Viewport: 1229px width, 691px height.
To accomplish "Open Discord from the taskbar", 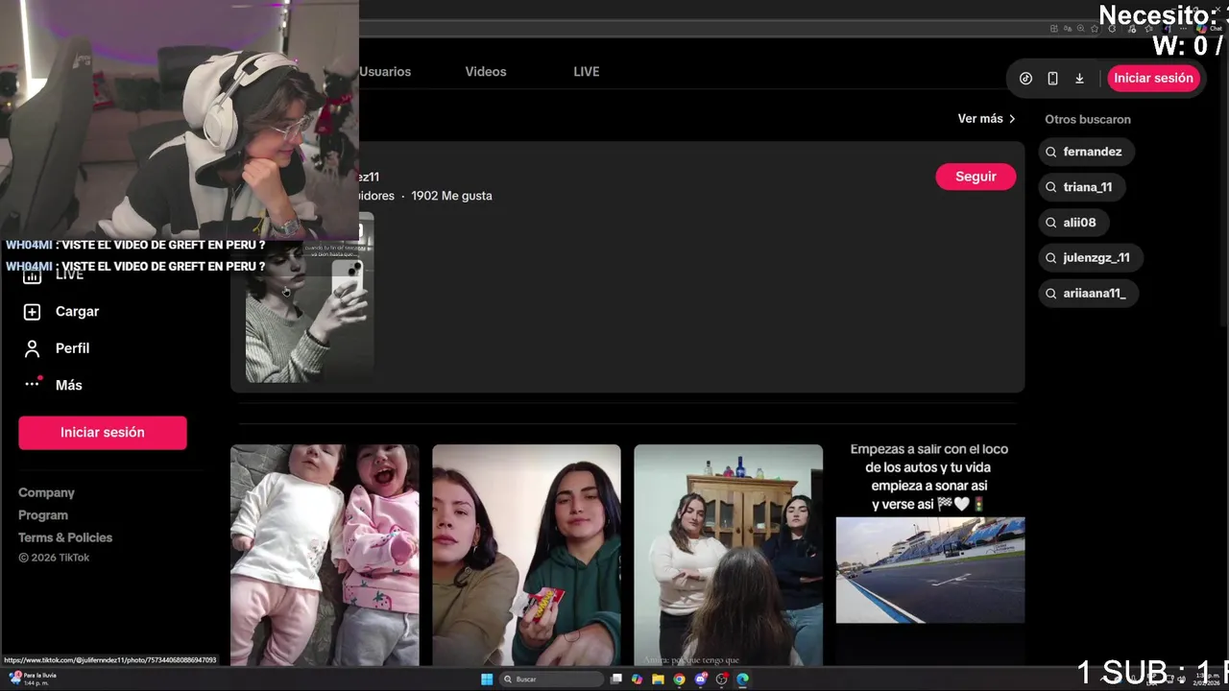I will [x=700, y=679].
